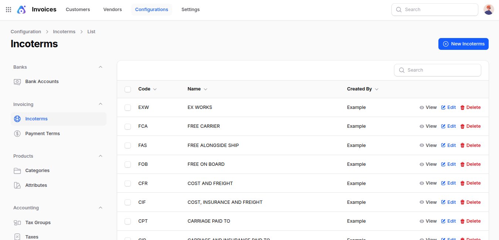The height and width of the screenshot is (240, 499).
Task: Tick the select-all checkbox in table header
Action: click(x=128, y=89)
